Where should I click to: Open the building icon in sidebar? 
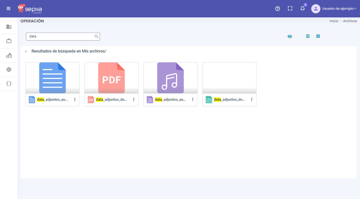click(x=9, y=27)
